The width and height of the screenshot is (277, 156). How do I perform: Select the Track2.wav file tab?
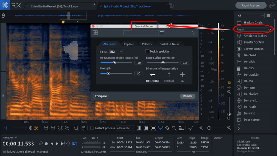point(127,7)
